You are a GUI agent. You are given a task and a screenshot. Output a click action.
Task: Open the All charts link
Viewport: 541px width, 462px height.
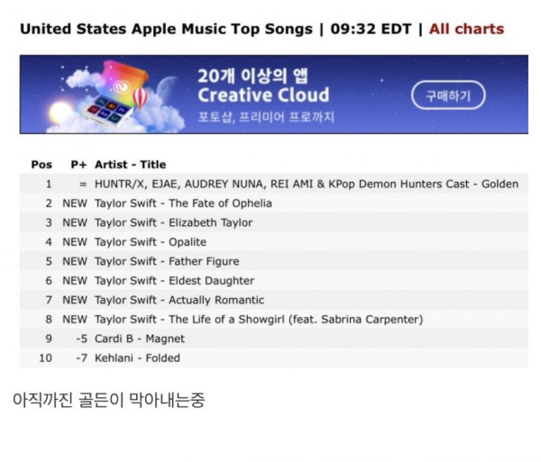[x=465, y=28]
